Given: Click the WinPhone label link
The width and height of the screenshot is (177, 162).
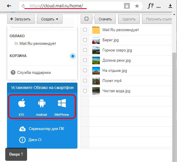Looking at the screenshot, I should [61, 115].
